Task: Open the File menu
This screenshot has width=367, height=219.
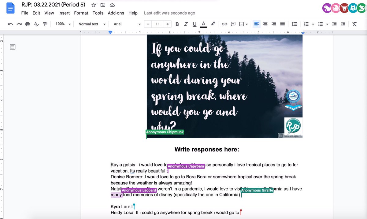Action: pos(25,13)
